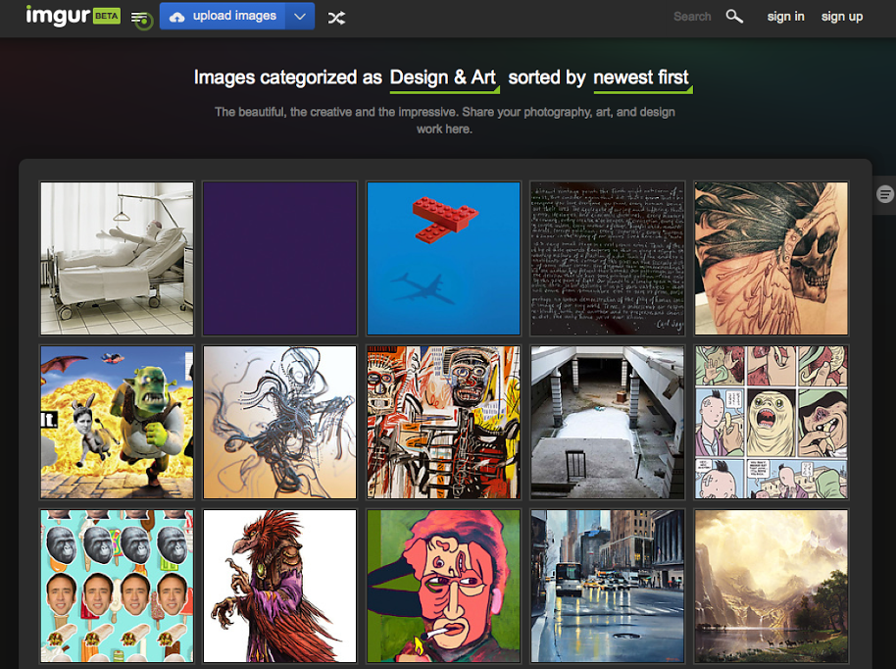Open the red bird creature thumbnail
The image size is (896, 669).
tap(280, 586)
